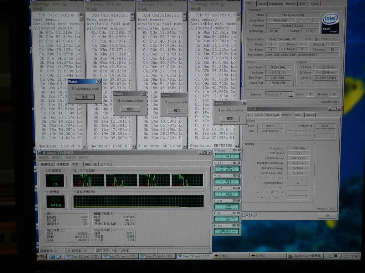Image resolution: width=365 pixels, height=273 pixels.
Task: Switch to the 應用程式 tab in Task Manager
Action: [x=47, y=165]
